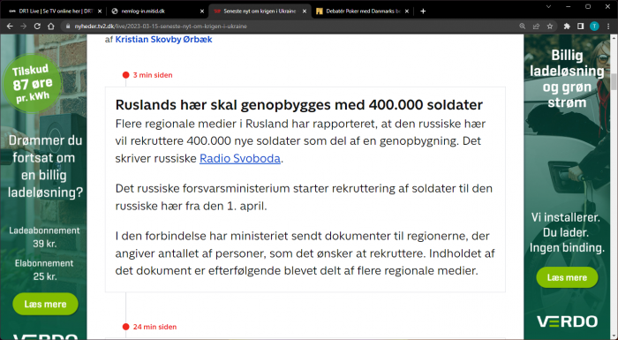Image resolution: width=618 pixels, height=340 pixels.
Task: Click 'Drømmer du fortsat' ad text
Action: (x=45, y=166)
